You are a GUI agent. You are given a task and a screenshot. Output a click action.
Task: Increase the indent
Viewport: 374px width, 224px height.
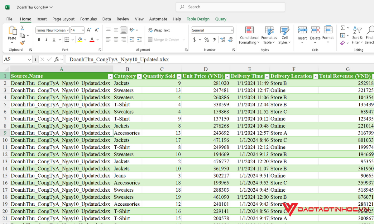[x=140, y=40]
